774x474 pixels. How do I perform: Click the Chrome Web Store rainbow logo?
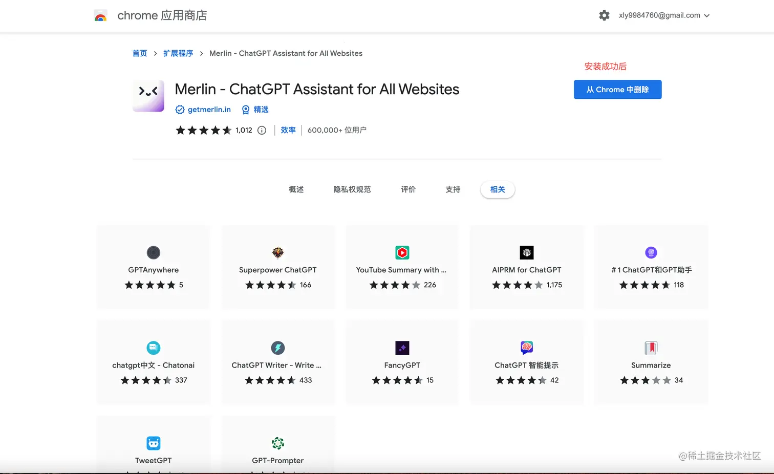(x=101, y=15)
